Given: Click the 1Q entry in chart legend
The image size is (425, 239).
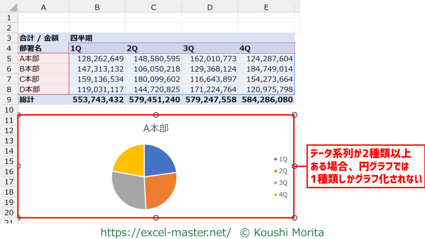Looking at the screenshot, I should pyautogui.click(x=280, y=159).
